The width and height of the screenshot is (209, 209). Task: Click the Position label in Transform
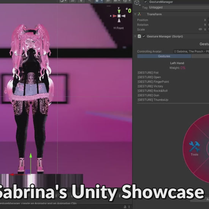point(142,20)
